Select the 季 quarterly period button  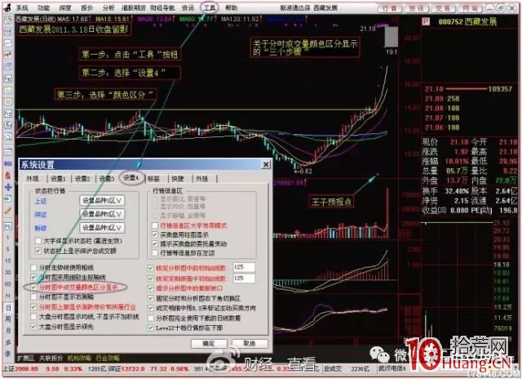click(x=8, y=354)
